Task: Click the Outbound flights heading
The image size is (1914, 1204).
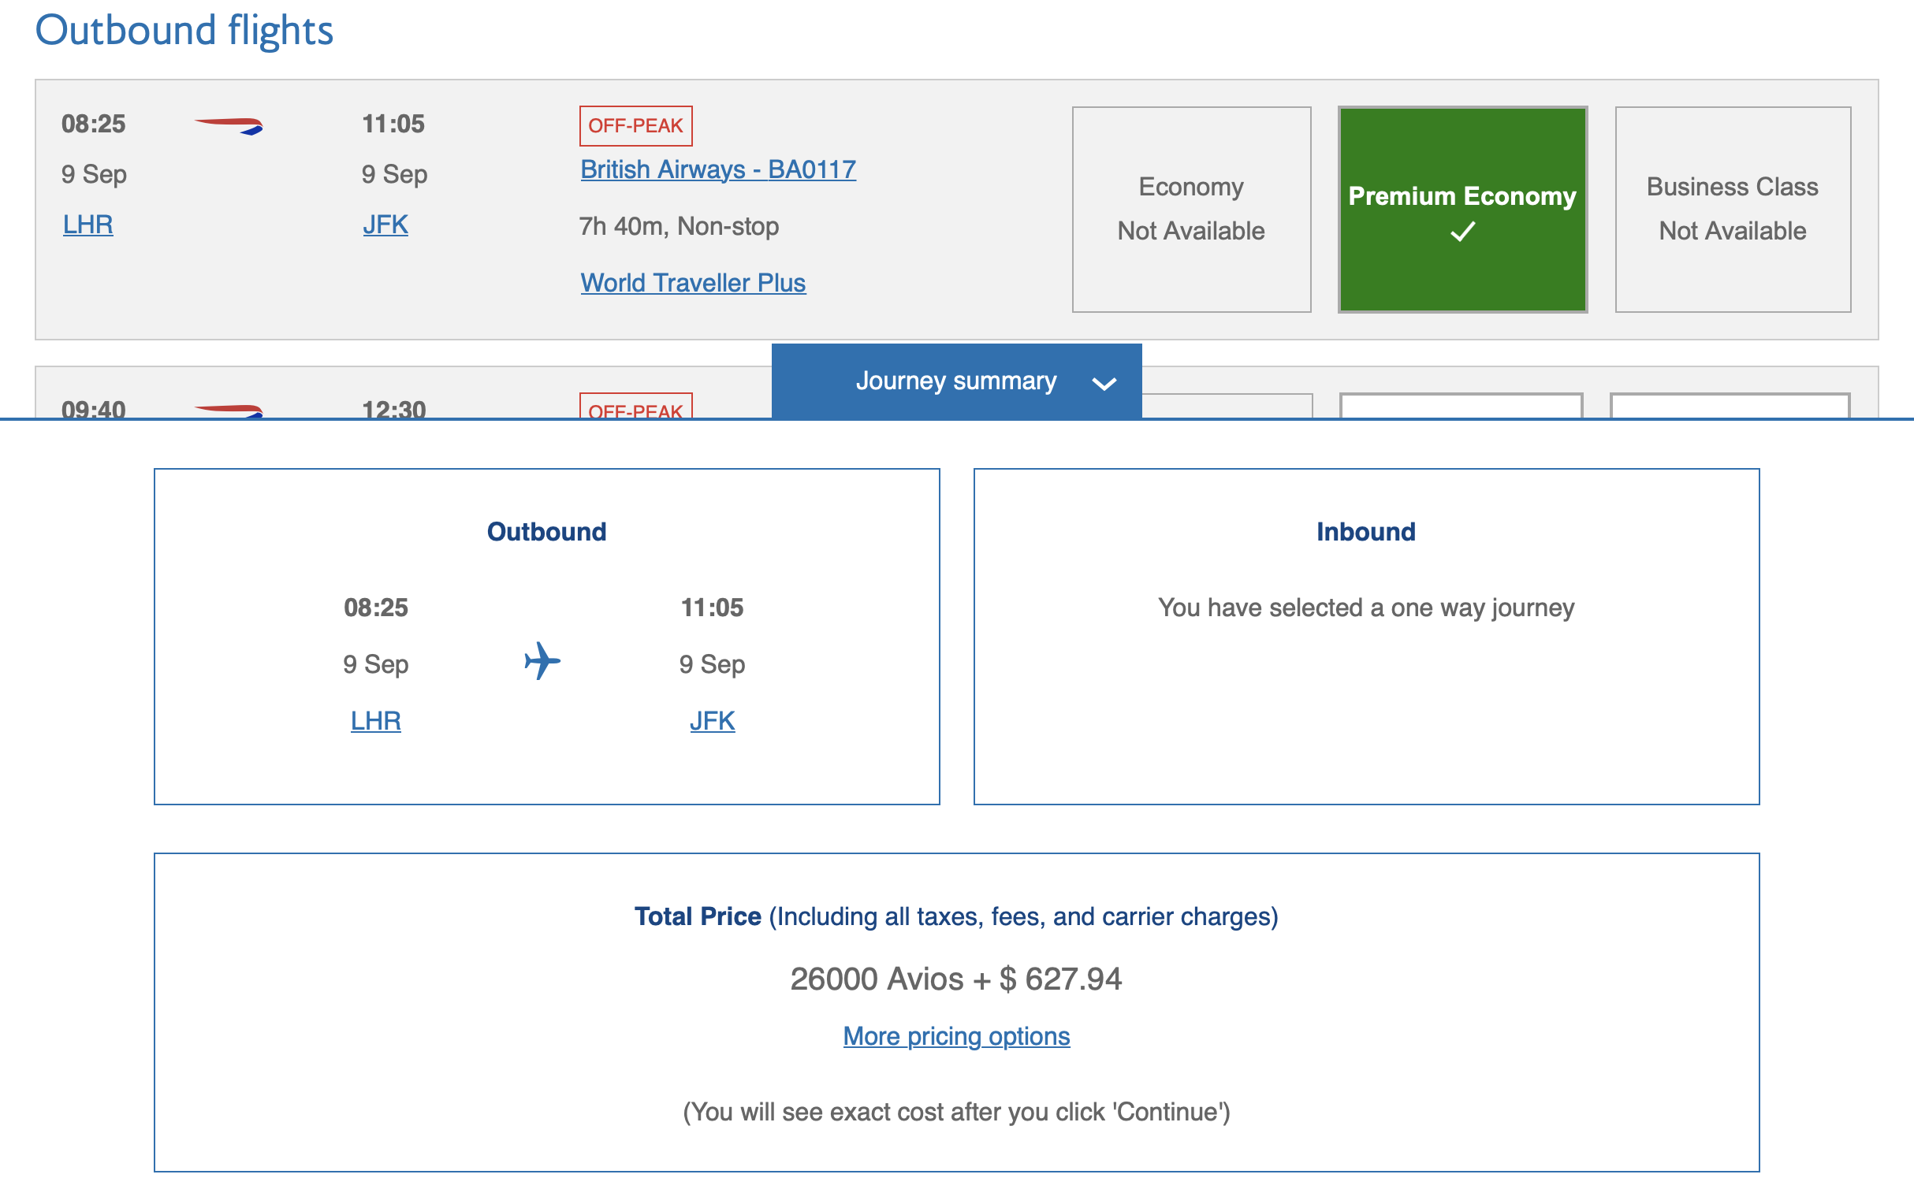Action: click(x=184, y=30)
